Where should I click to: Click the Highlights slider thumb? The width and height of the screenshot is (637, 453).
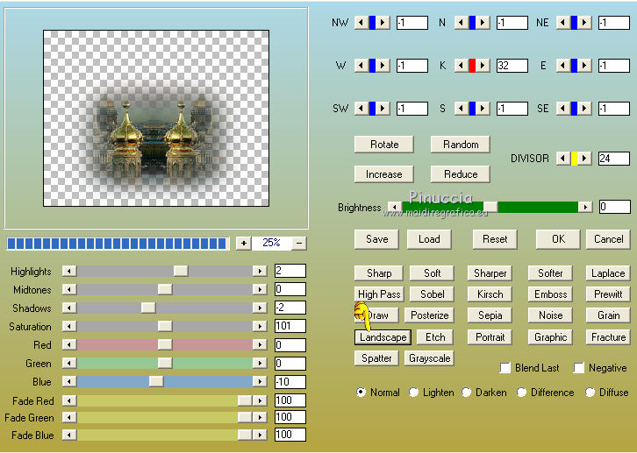(x=181, y=271)
